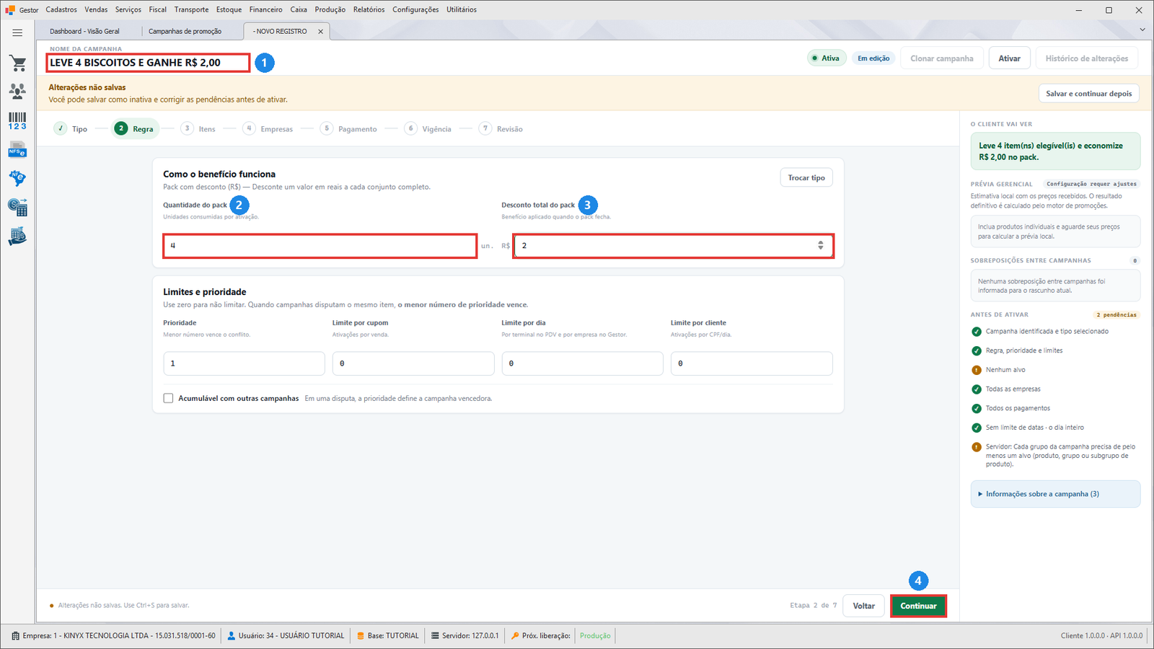Open the Financeiro menu
Screen dimensions: 1154x649
(266, 9)
